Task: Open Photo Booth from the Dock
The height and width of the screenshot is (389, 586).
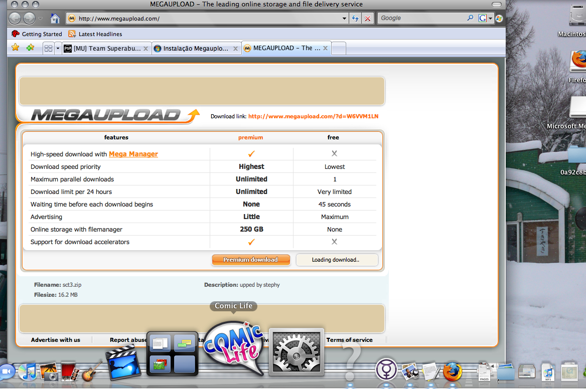Action: coord(70,371)
